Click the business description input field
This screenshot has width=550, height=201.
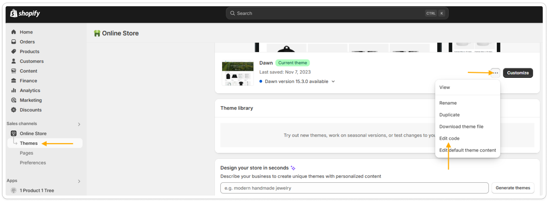[x=354, y=188]
